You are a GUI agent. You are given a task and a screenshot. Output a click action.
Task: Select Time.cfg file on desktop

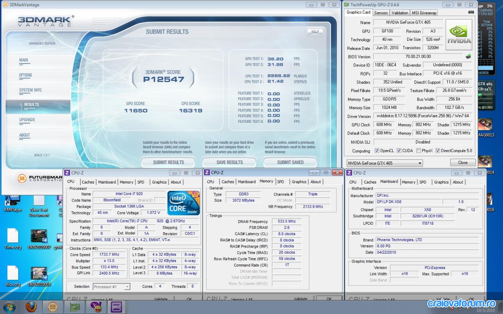click(x=13, y=239)
